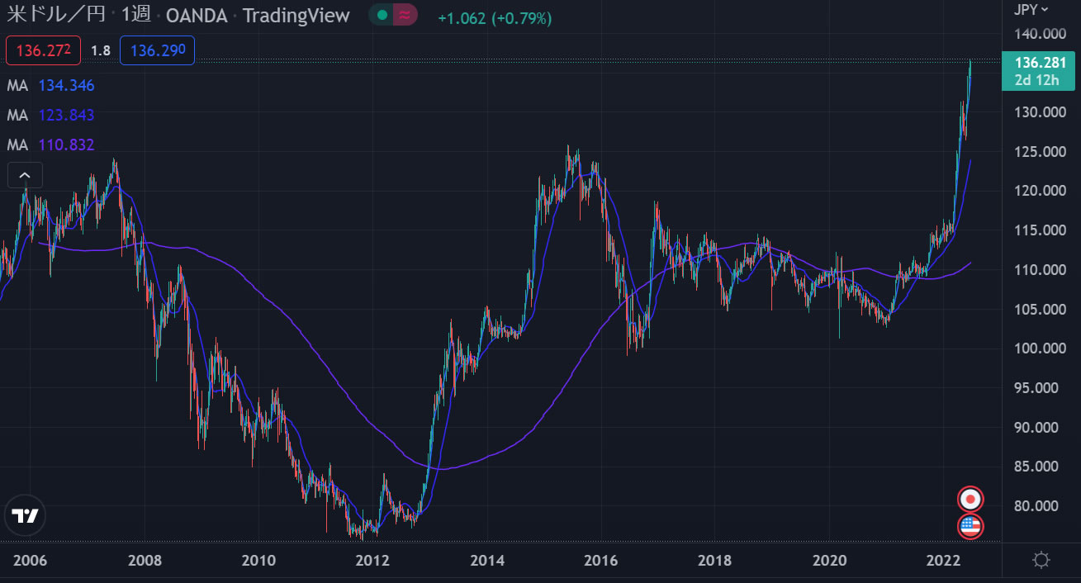This screenshot has height=583, width=1081.
Task: Select the MA 110.832 indicator legend
Action: point(51,145)
